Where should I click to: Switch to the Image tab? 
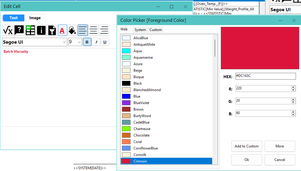pyautogui.click(x=35, y=18)
